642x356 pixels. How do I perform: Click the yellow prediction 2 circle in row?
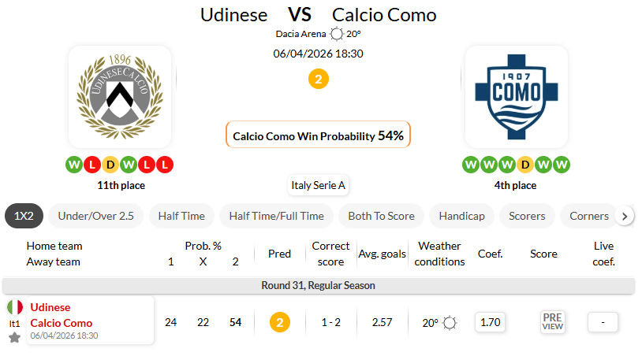[x=279, y=321]
